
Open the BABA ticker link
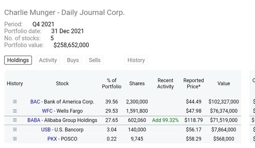click(x=34, y=120)
